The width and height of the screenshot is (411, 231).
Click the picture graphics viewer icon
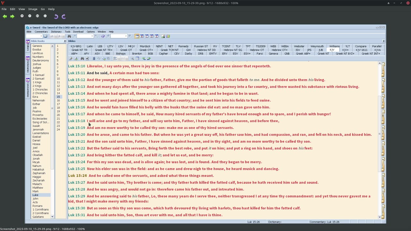(163, 36)
